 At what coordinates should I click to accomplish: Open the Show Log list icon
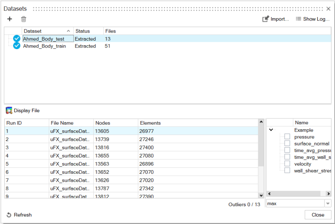tap(298, 19)
